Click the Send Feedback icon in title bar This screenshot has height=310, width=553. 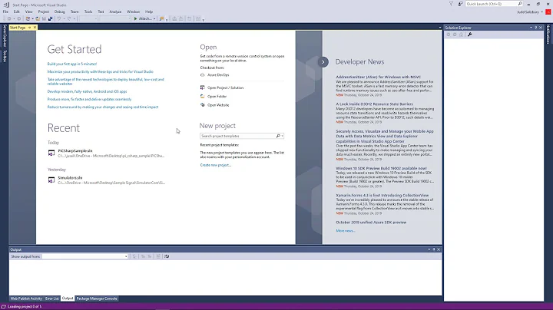(x=460, y=4)
